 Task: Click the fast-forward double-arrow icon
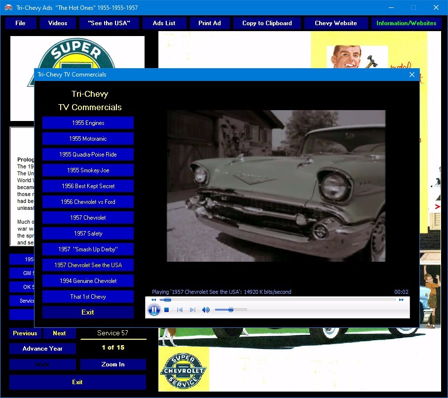click(401, 300)
